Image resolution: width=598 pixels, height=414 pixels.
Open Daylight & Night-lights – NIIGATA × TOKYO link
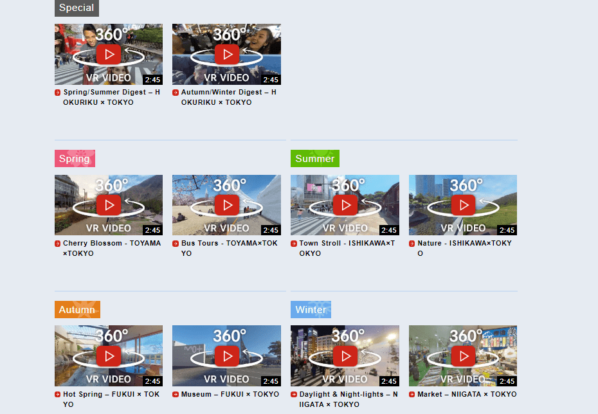pos(349,399)
